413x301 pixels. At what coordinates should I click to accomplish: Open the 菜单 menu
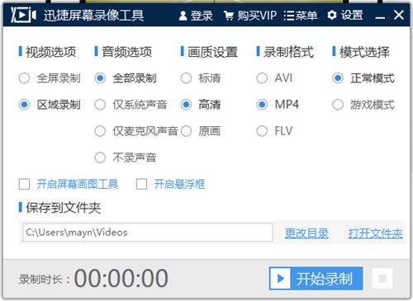[x=301, y=16]
